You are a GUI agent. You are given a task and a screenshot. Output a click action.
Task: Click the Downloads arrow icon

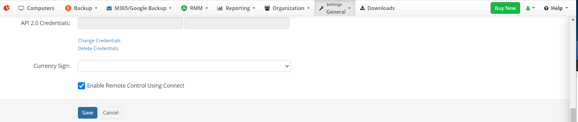(363, 8)
